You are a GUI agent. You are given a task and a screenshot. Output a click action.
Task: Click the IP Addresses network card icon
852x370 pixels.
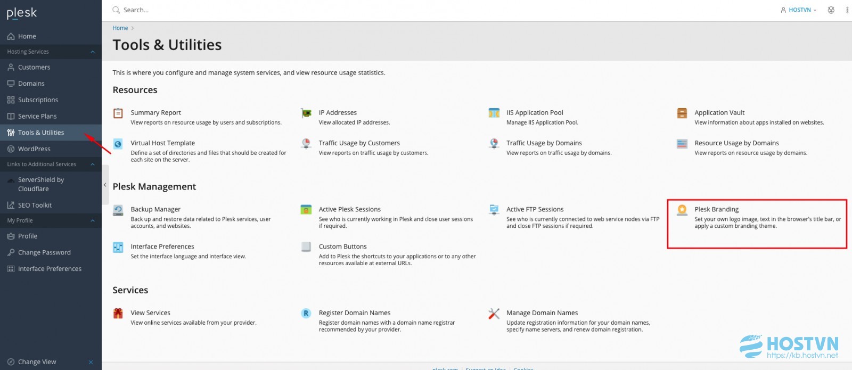pos(306,113)
